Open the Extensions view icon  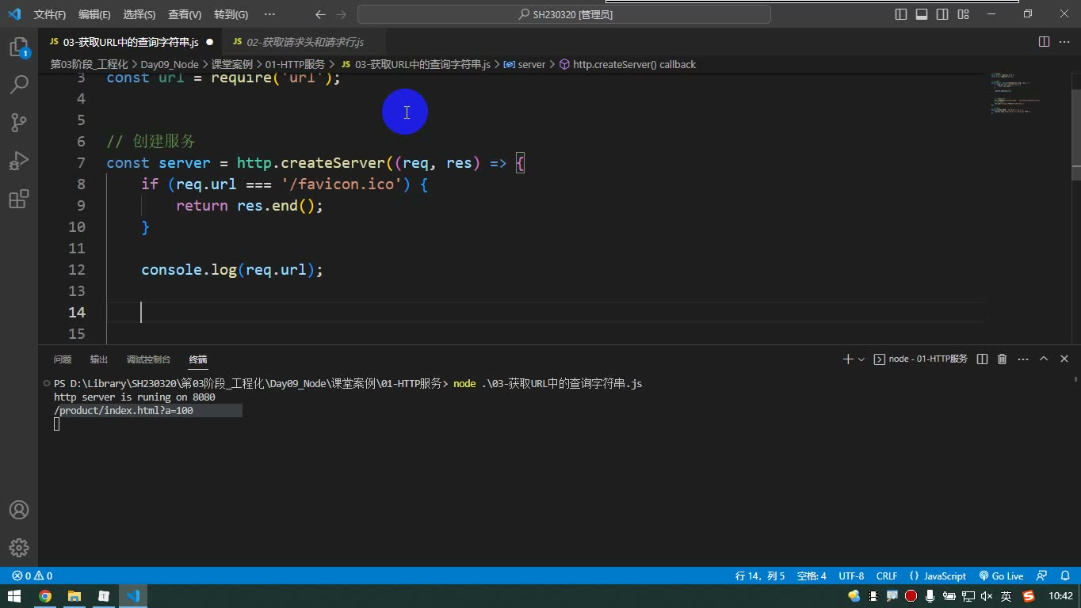(19, 199)
